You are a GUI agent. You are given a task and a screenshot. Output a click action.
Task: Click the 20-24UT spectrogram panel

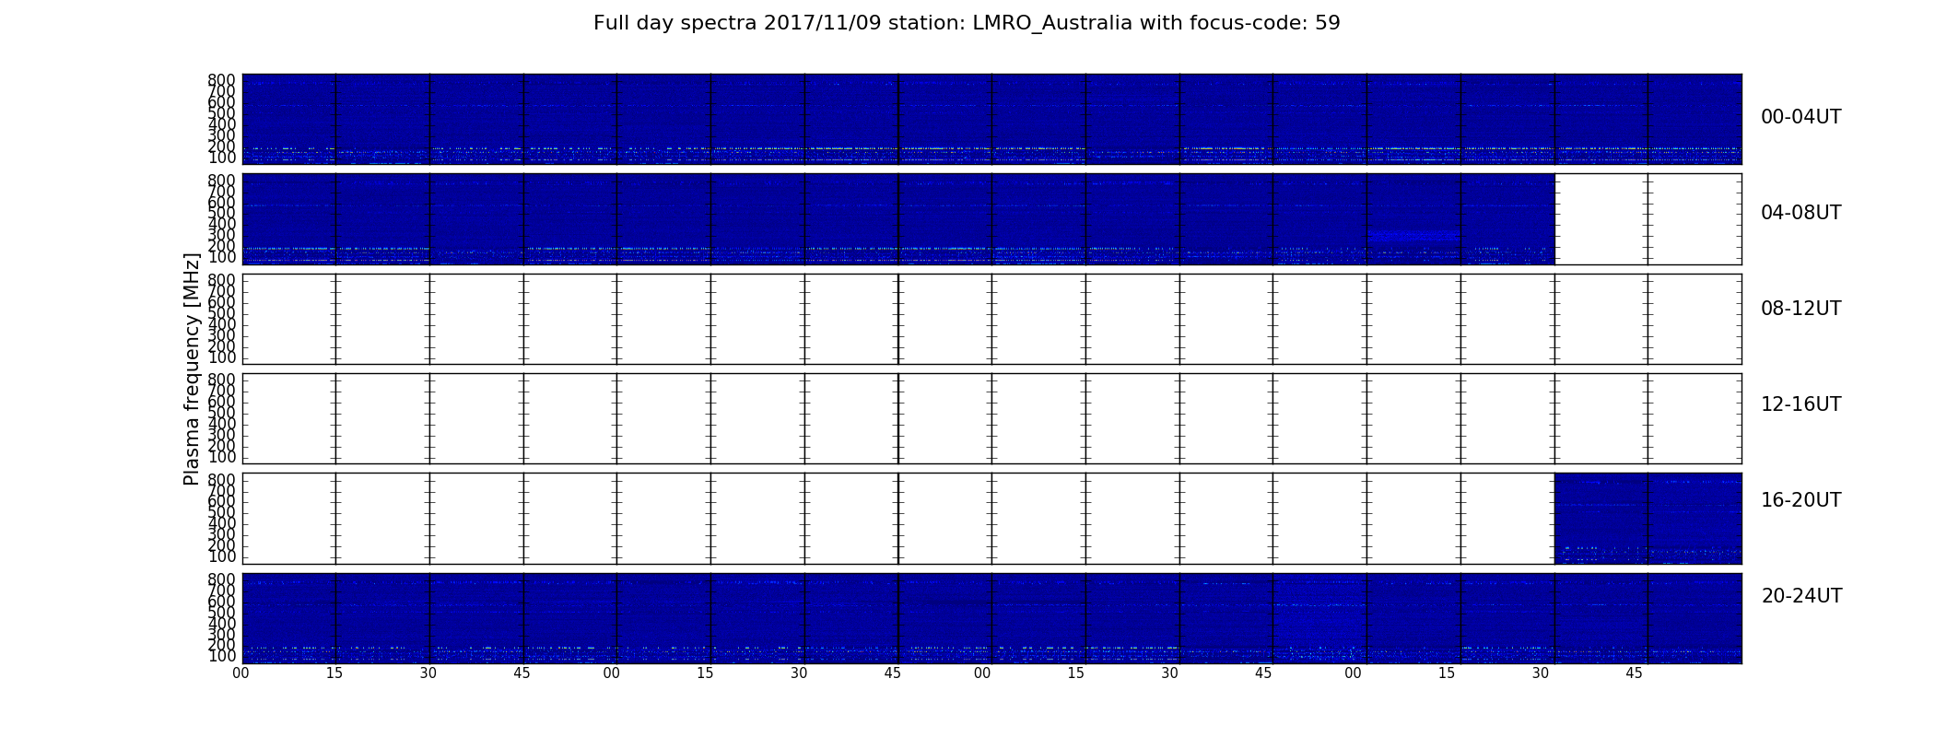991,618
